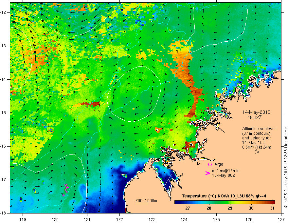This screenshot has height=223, width=288.
Task: Click longitude axis label '125'
Action: pyautogui.click(x=217, y=219)
